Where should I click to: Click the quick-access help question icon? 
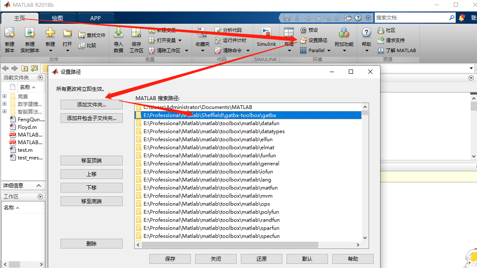tap(358, 18)
